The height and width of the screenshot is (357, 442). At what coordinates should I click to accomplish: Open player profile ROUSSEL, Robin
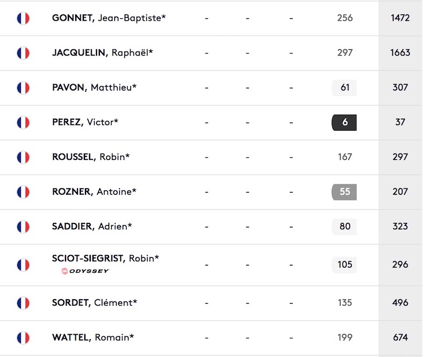pyautogui.click(x=91, y=156)
